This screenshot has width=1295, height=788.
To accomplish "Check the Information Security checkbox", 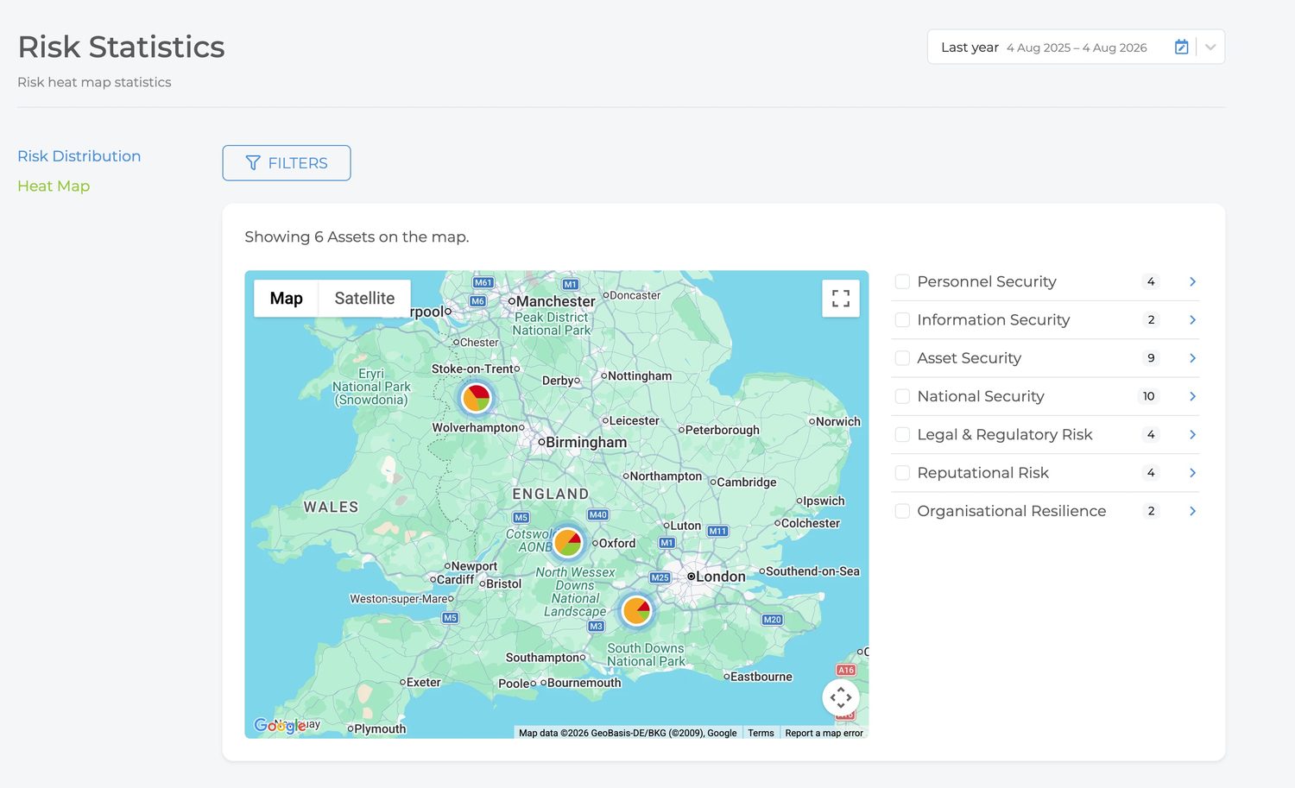I will pos(902,320).
